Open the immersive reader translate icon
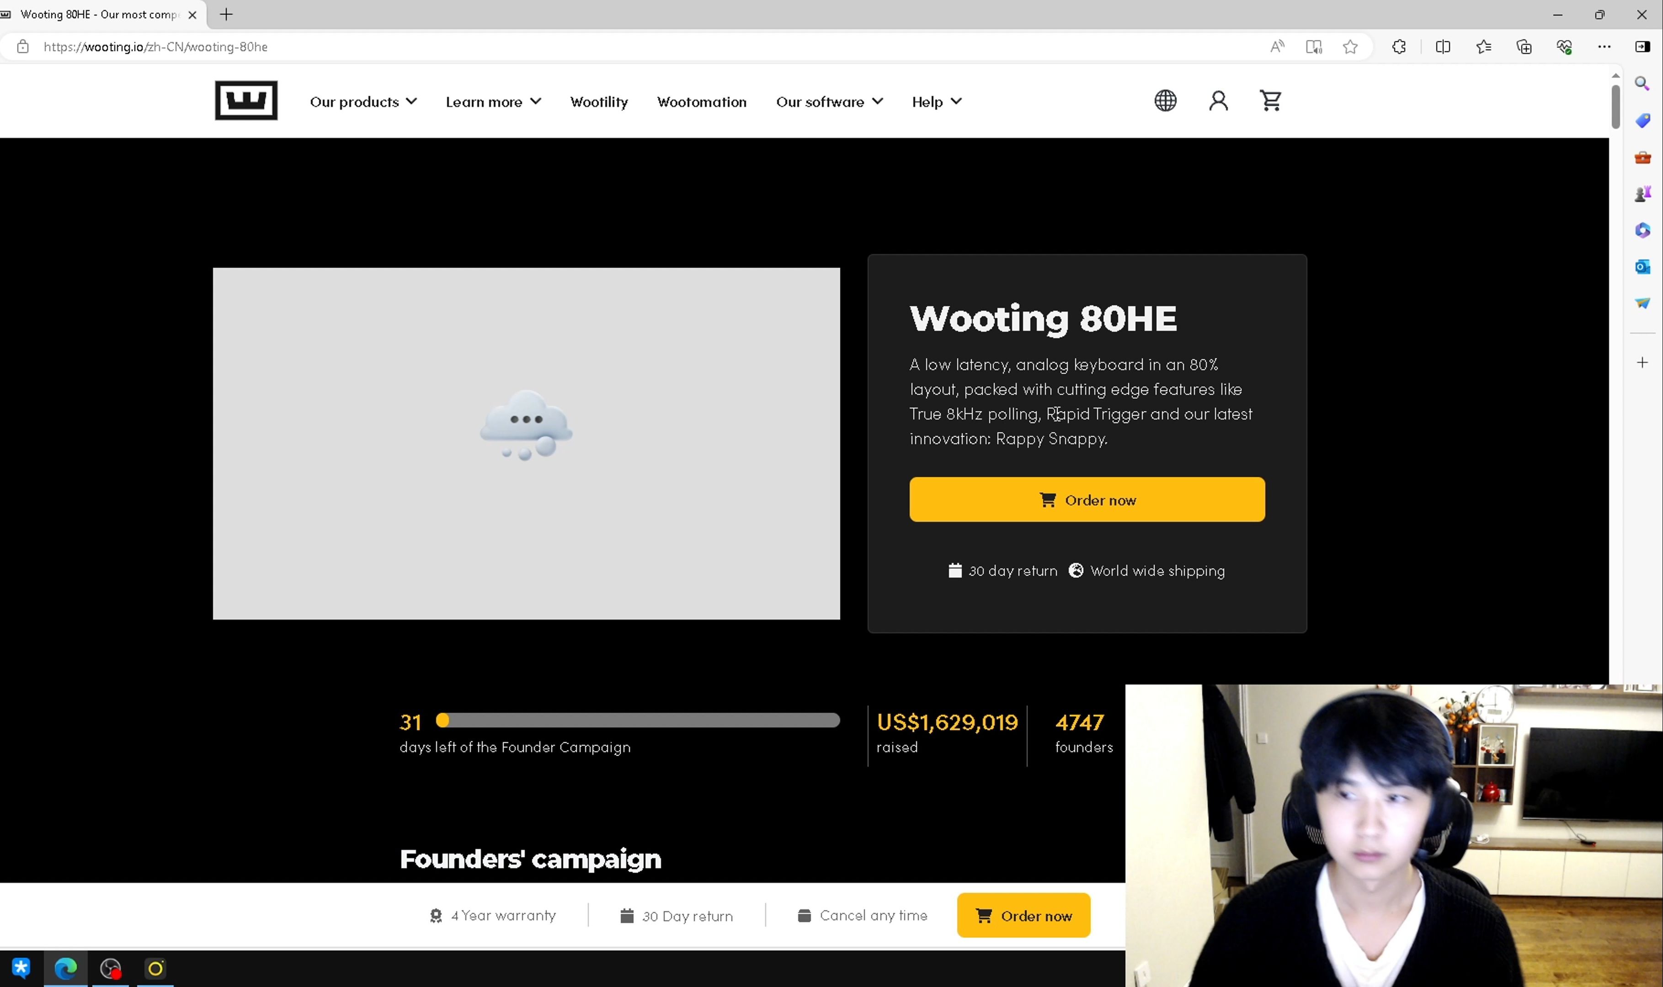This screenshot has width=1663, height=987. [x=1314, y=47]
